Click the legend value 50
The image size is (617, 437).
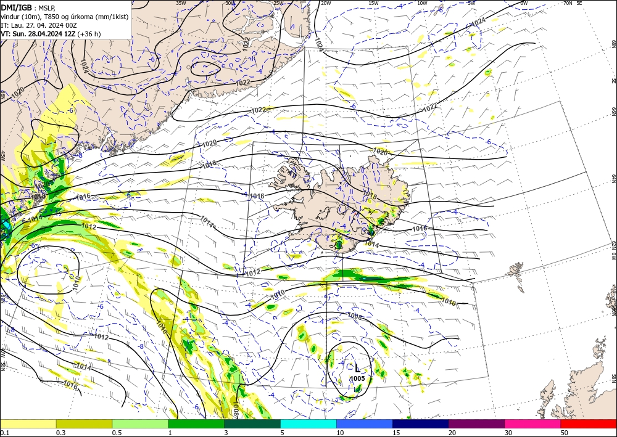click(x=565, y=433)
